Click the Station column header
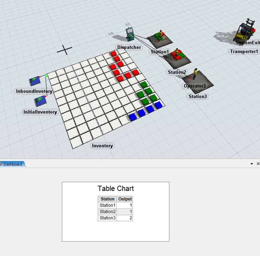Image resolution: width=260 pixels, height=256 pixels. 107,199
